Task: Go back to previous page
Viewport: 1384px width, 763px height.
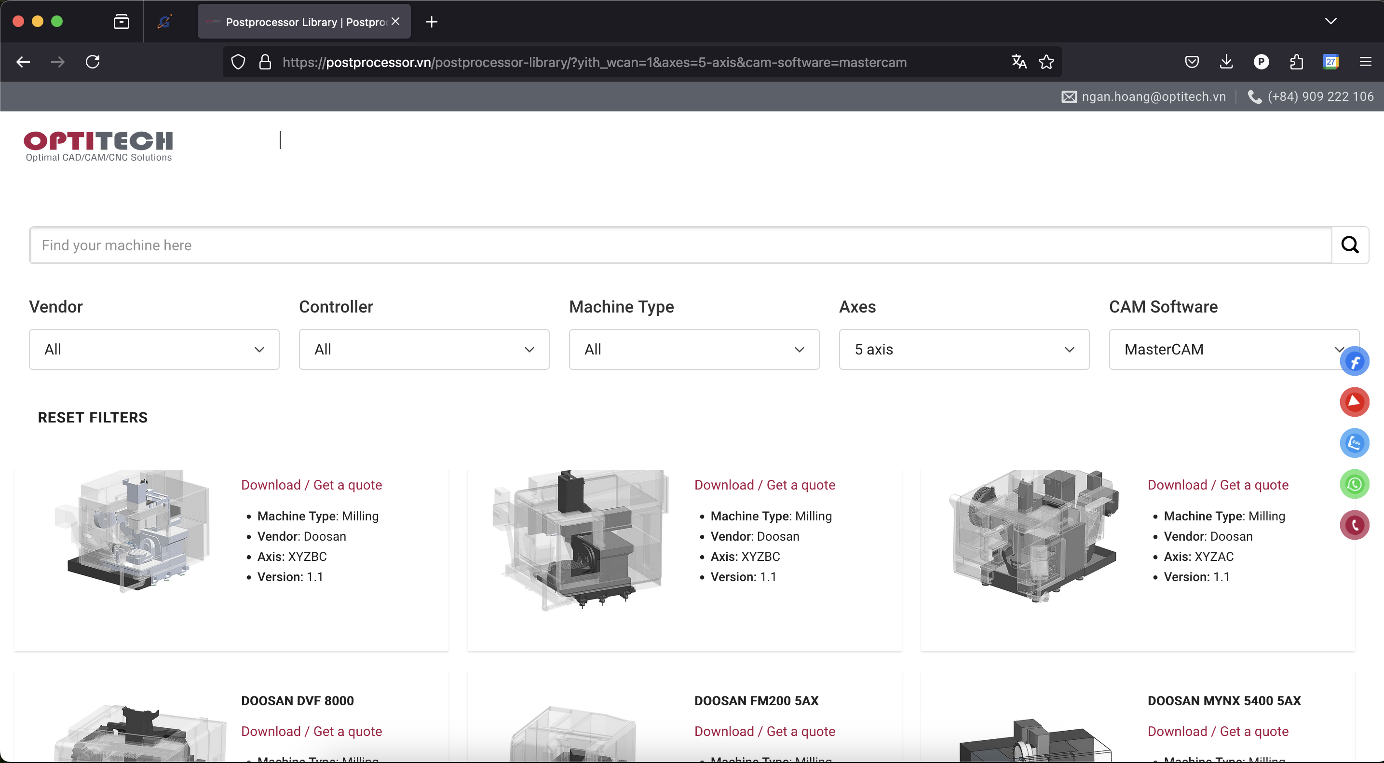Action: (23, 62)
